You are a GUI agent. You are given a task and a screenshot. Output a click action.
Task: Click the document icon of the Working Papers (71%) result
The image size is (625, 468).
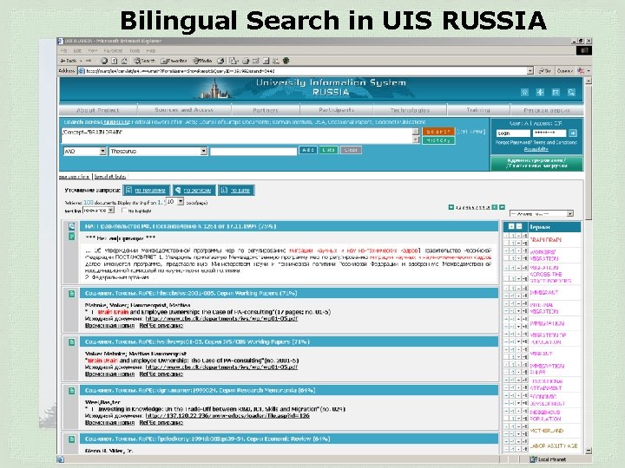tap(72, 294)
